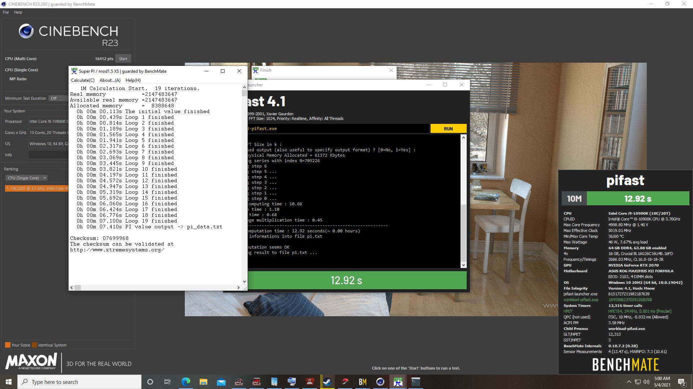
Task: Click the Checksum: 07699968 line
Action: click(x=99, y=238)
